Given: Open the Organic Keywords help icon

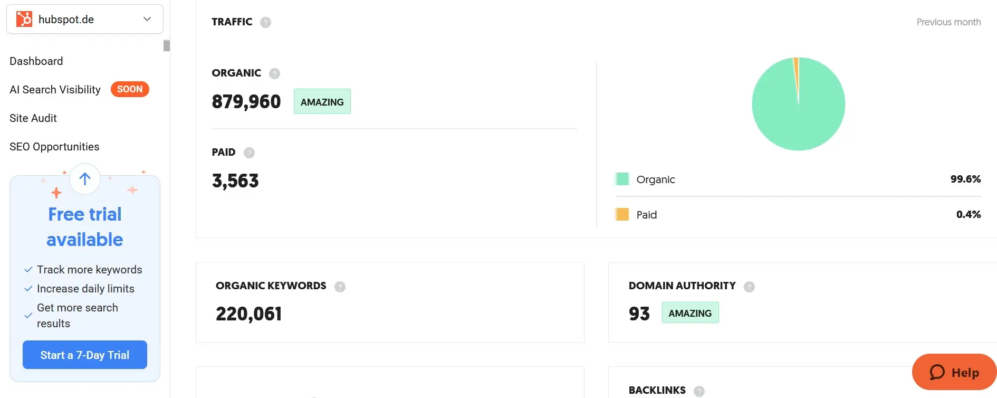Looking at the screenshot, I should [340, 286].
